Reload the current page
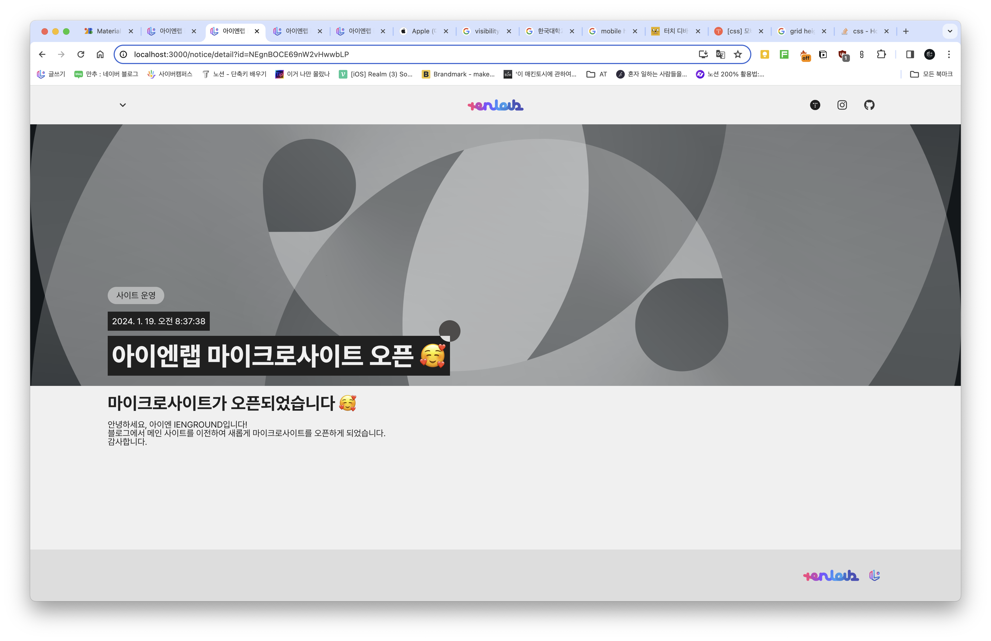 click(81, 54)
